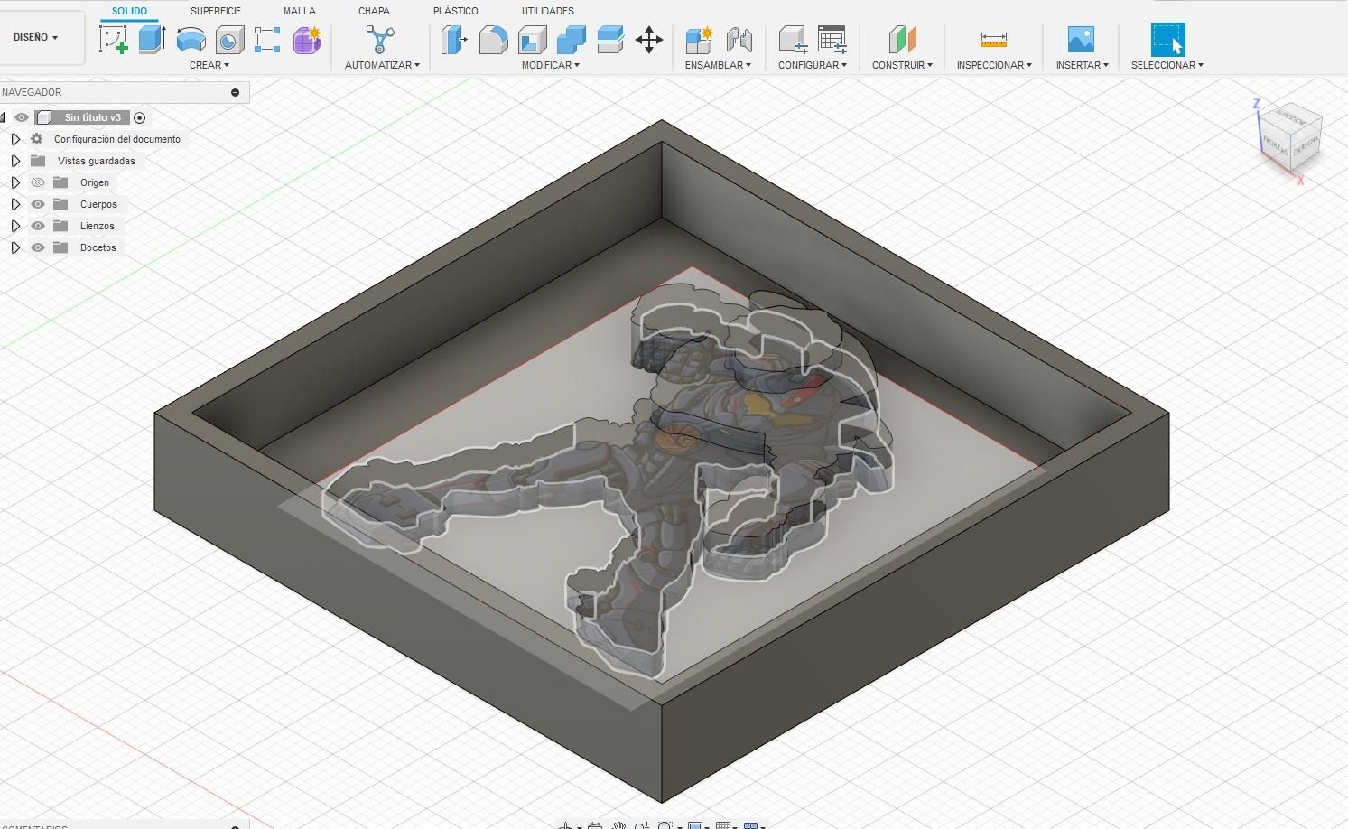1348x829 pixels.
Task: Open the INSPECCIONAR menu
Action: click(993, 64)
